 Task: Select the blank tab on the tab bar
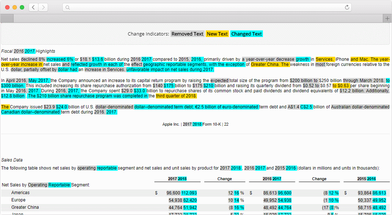click(7, 18)
